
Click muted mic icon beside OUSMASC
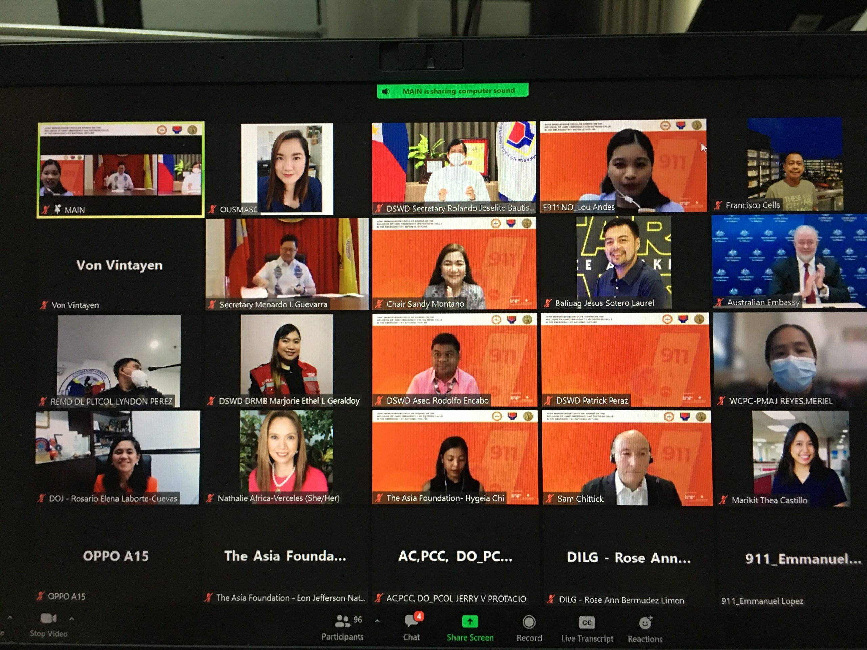point(212,209)
